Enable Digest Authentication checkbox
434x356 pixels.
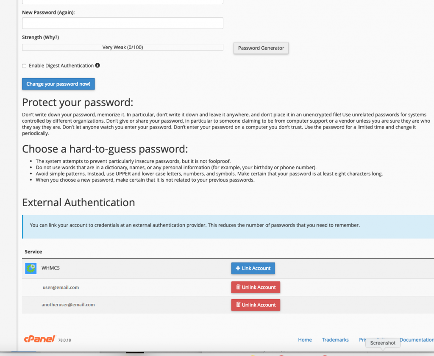coord(24,66)
